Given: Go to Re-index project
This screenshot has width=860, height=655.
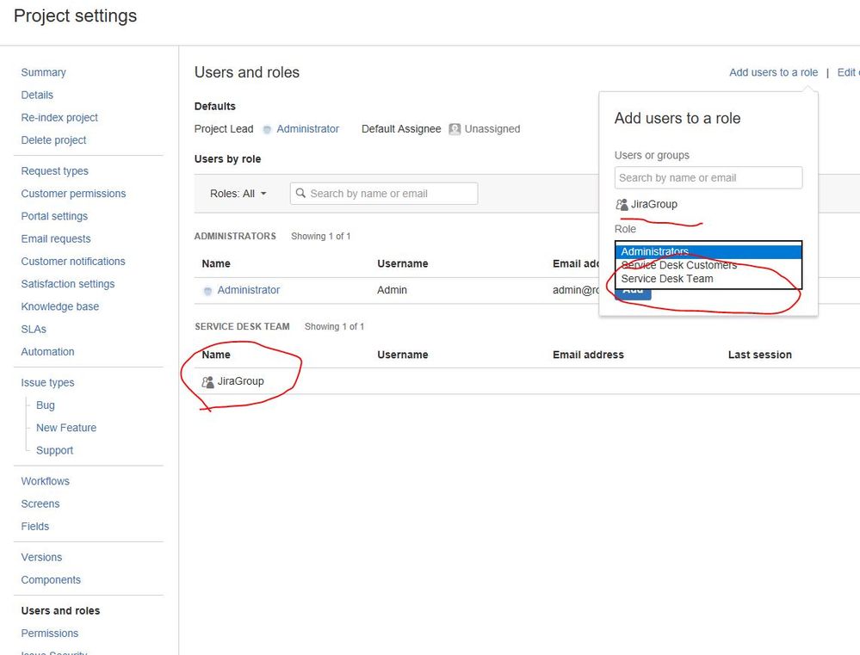Looking at the screenshot, I should tap(59, 117).
